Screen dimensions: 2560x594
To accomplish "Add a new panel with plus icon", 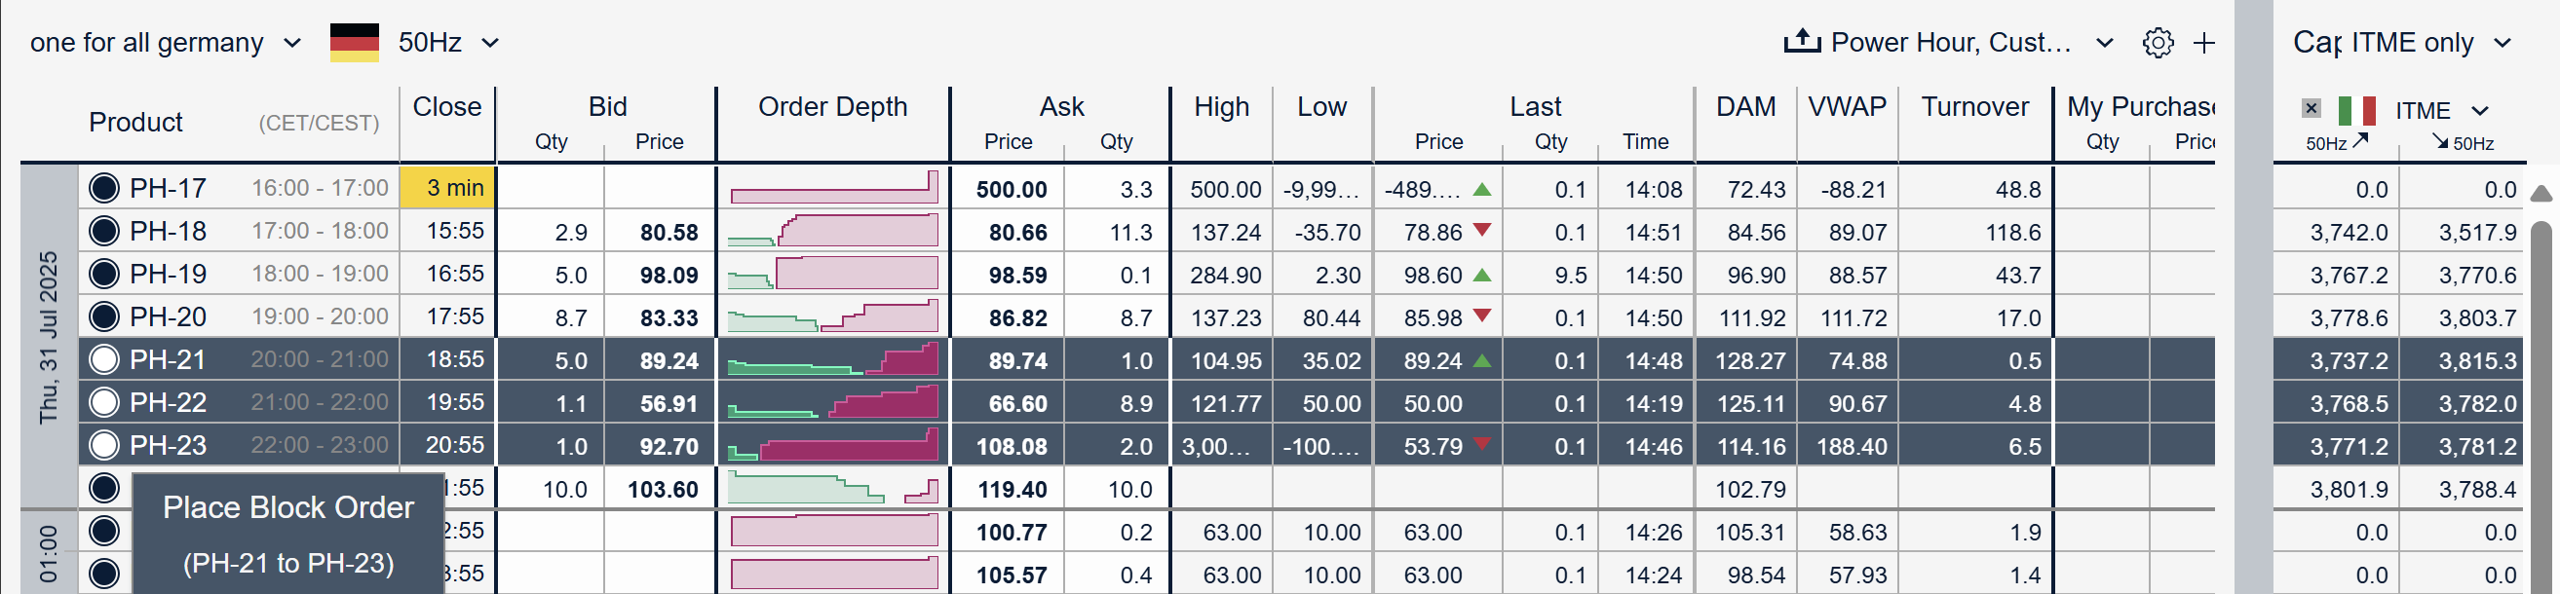I will (x=2204, y=43).
